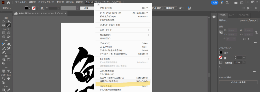Open the fill color dropdown in control bar
Image resolution: width=260 pixels, height=92 pixels.
[29, 8]
